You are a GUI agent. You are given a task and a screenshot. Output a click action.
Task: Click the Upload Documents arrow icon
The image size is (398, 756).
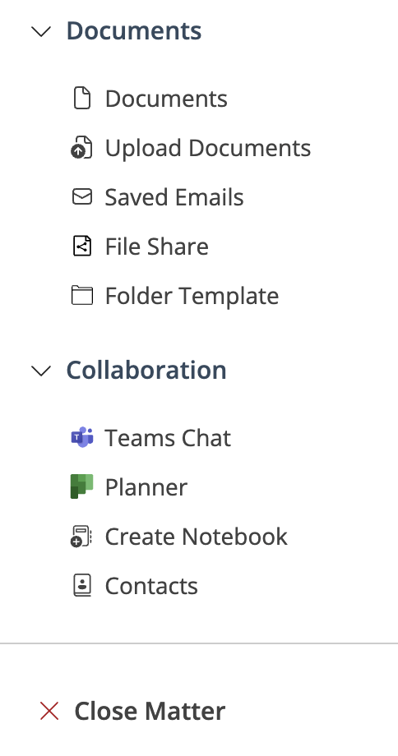pyautogui.click(x=81, y=148)
